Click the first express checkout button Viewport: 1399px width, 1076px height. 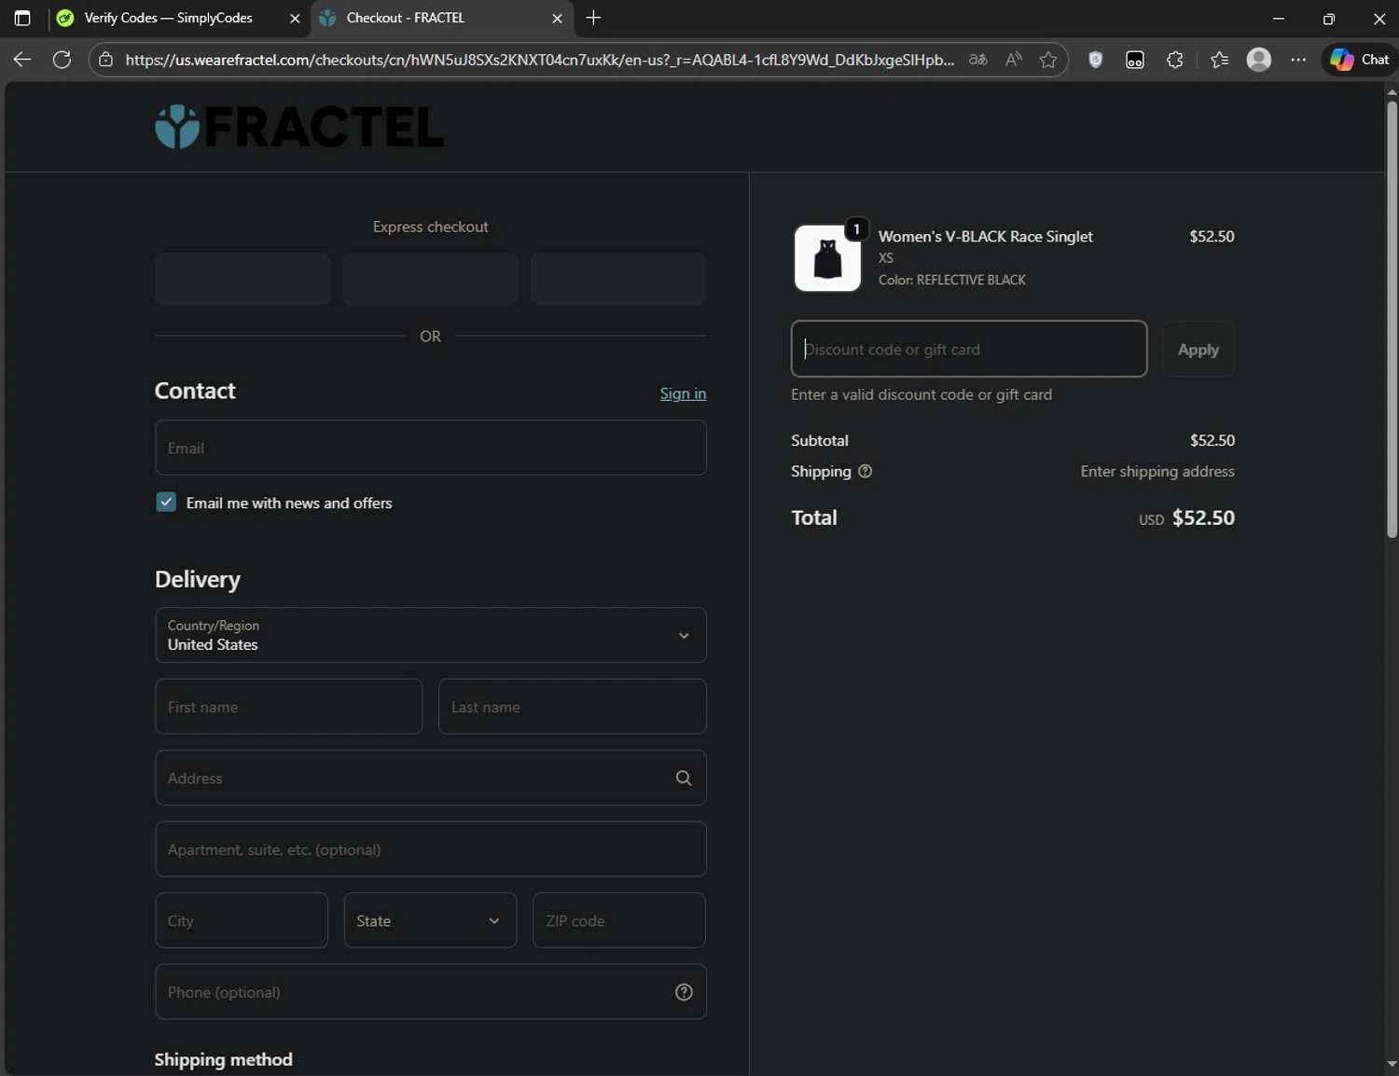[242, 279]
